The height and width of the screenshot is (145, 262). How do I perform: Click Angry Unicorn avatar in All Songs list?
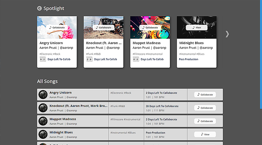(43, 94)
